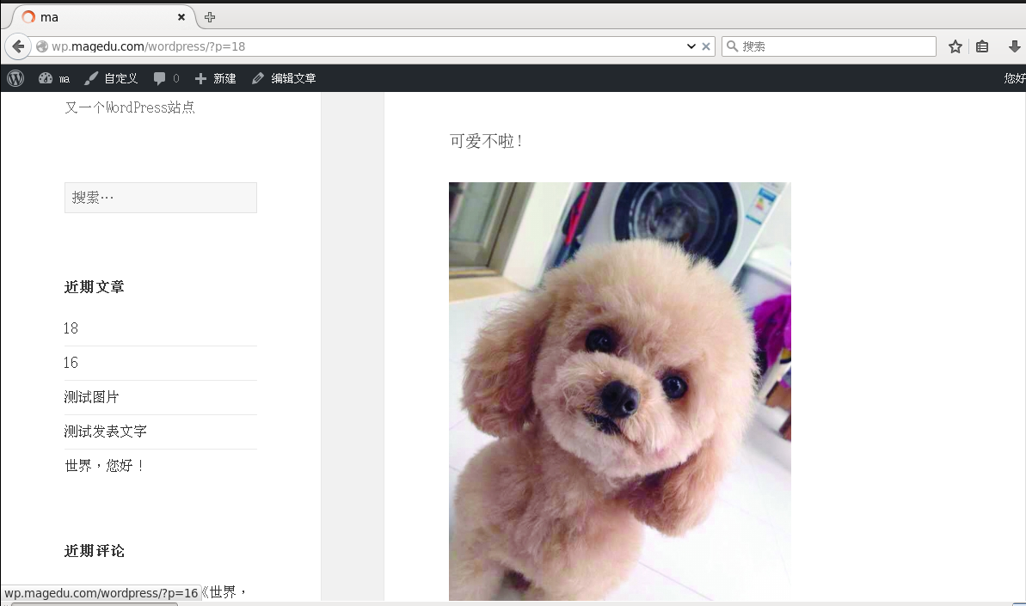Bookmark this page with star icon
This screenshot has width=1026, height=606.
coord(955,46)
